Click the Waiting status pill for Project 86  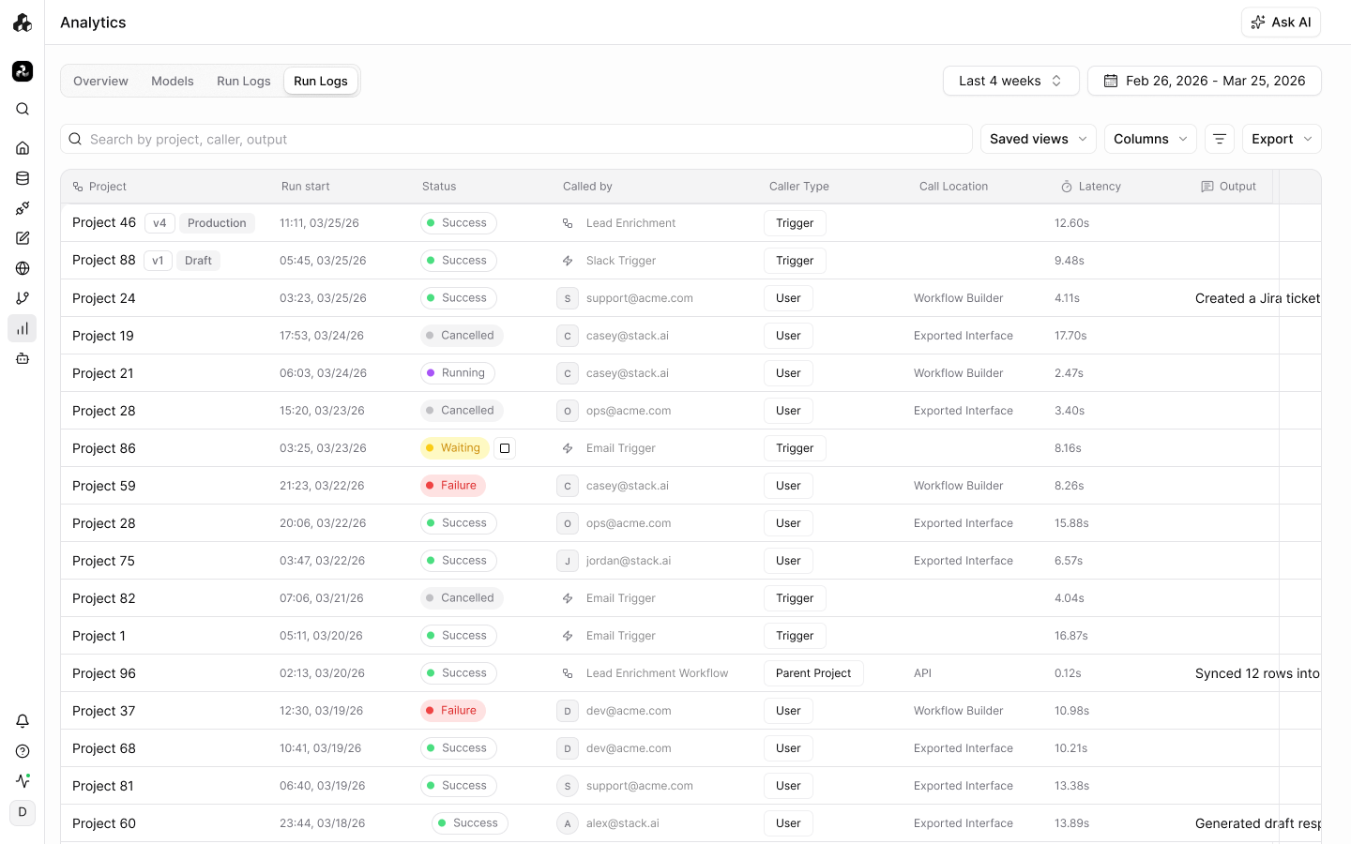[x=455, y=448]
